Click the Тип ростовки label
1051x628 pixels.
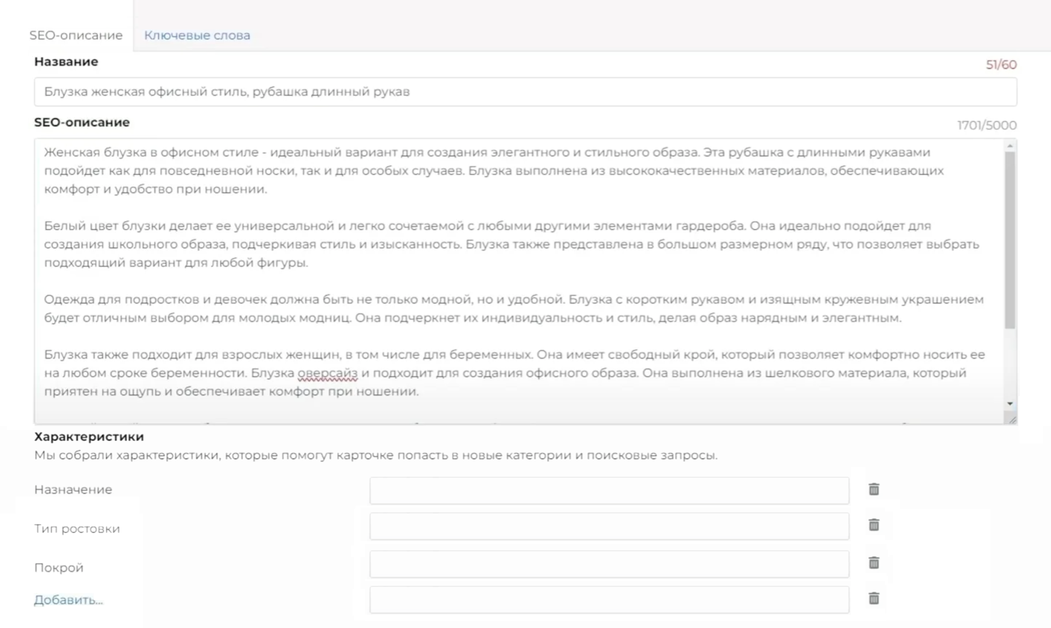77,528
